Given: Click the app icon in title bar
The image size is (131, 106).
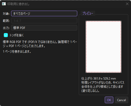Looking at the screenshot, I should click(4, 4).
